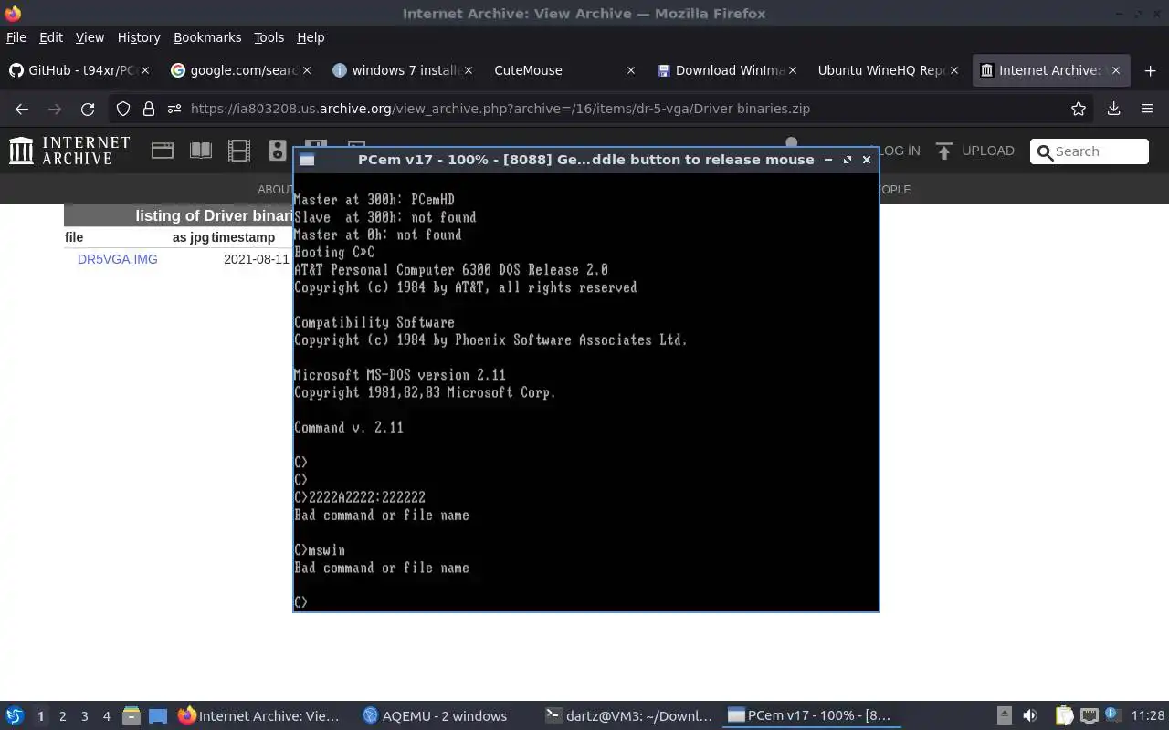Open the History menu
Viewport: 1169px width, 730px height.
pyautogui.click(x=139, y=37)
